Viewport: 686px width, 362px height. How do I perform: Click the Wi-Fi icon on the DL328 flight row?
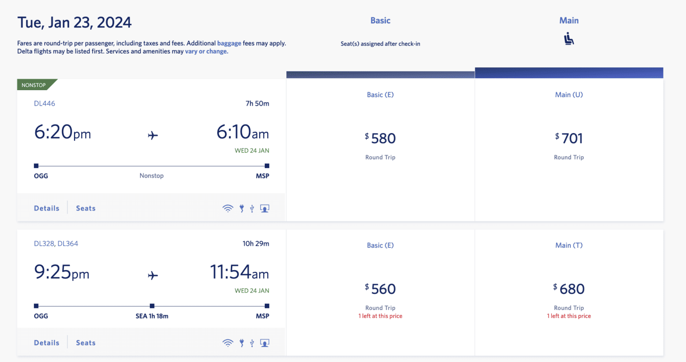coord(228,342)
